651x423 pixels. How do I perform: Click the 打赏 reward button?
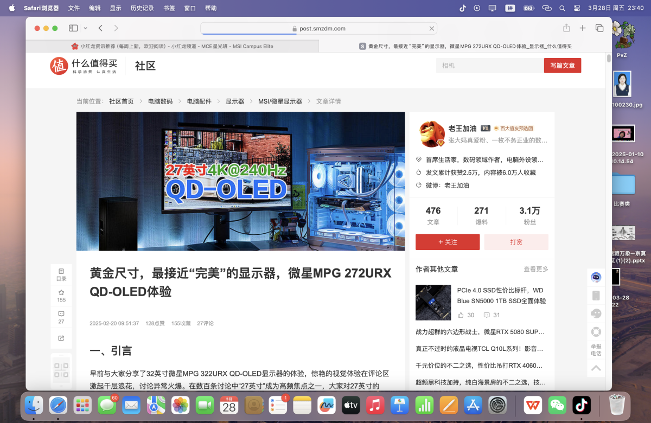click(516, 242)
